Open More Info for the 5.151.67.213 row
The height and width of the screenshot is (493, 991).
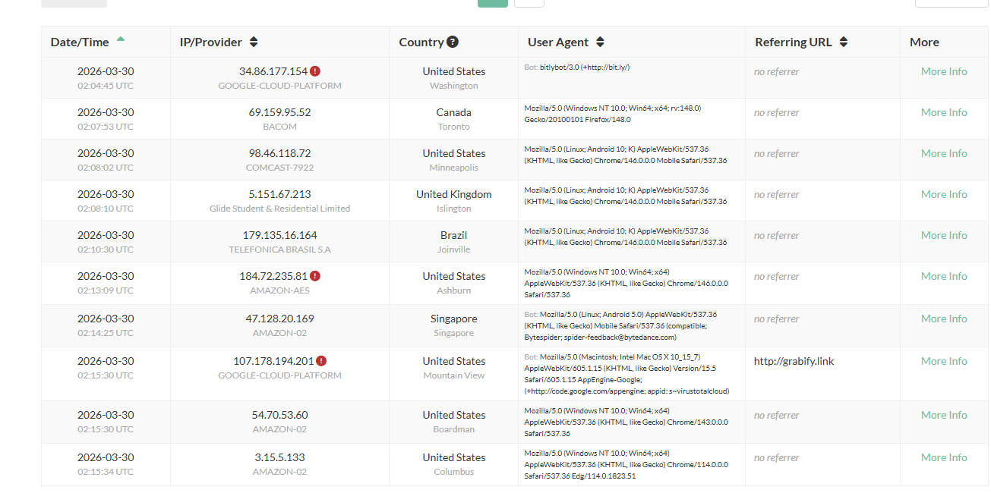(944, 194)
